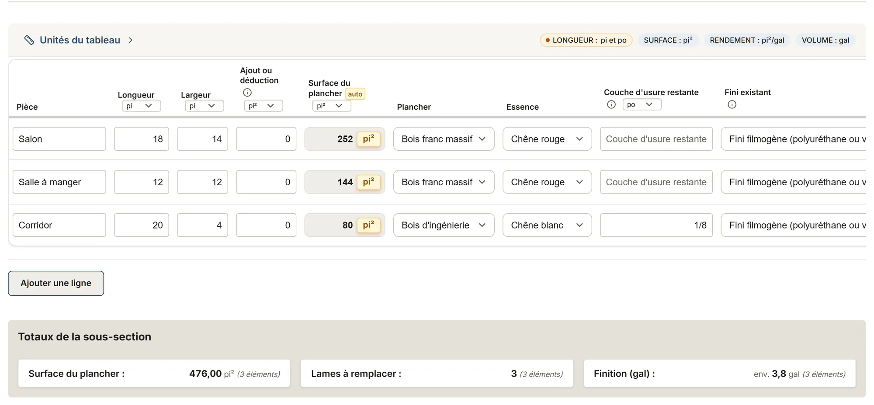Select the LONGUEUR : pi et po chip
This screenshot has height=405, width=874.
586,40
